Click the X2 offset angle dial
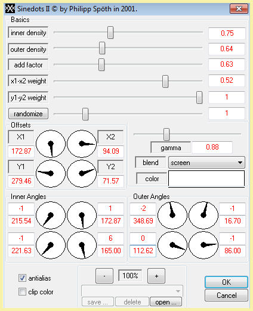This screenshot has width=253, height=311. (82, 144)
